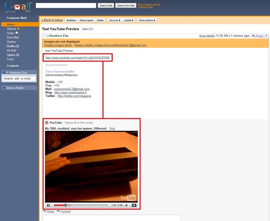270x221 pixels.
Task: Click Forward below the video
Action: 66,211
